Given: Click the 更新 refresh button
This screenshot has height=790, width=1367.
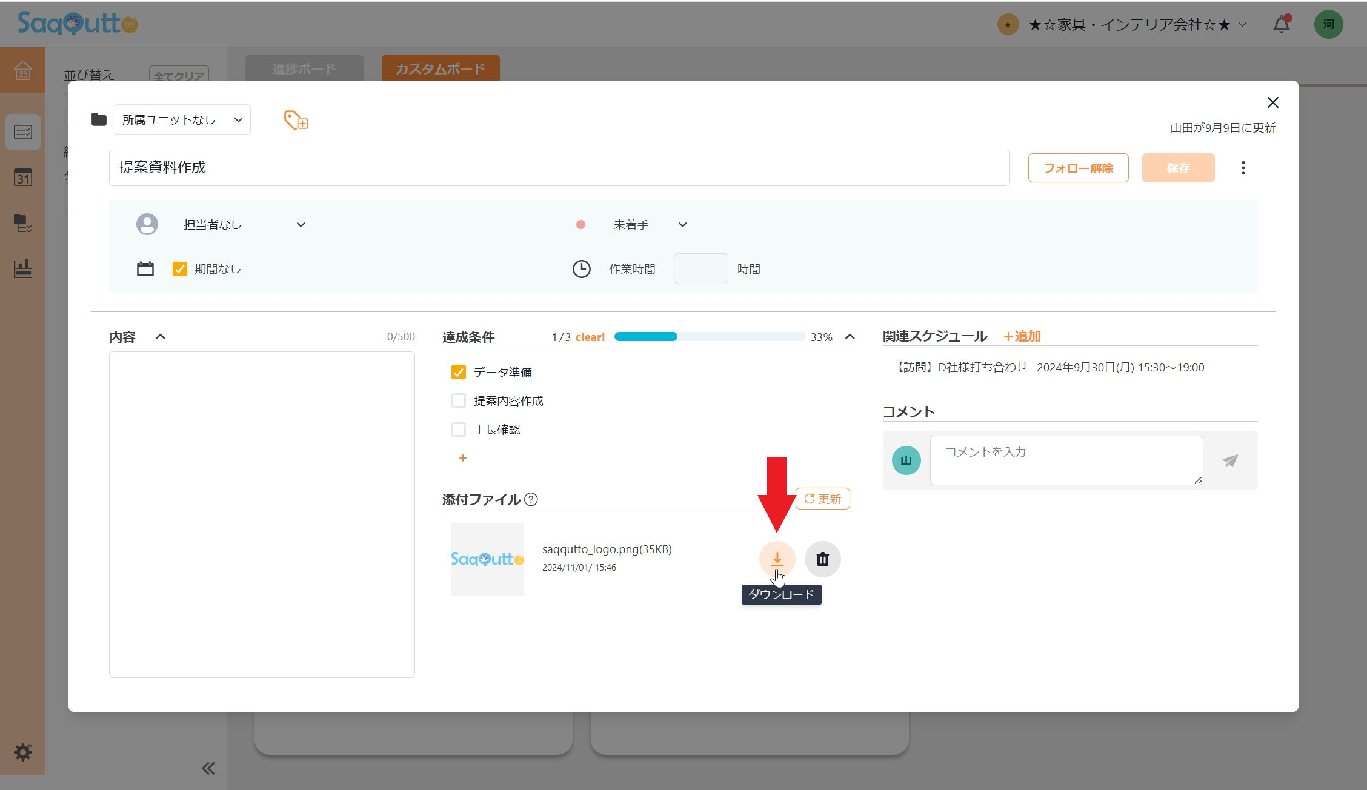Looking at the screenshot, I should coord(822,499).
